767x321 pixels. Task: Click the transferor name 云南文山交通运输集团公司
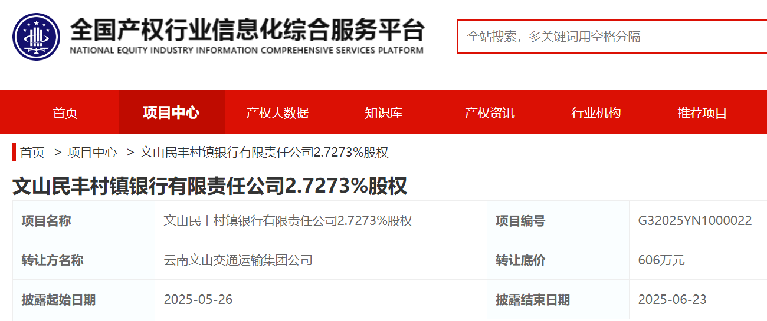(238, 260)
